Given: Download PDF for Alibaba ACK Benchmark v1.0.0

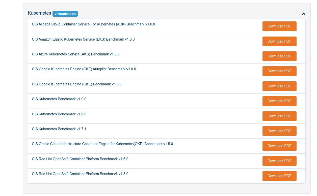Looking at the screenshot, I should tap(279, 26).
